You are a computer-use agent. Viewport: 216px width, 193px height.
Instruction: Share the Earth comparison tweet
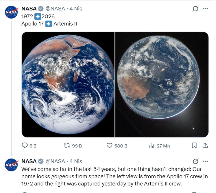[205, 145]
